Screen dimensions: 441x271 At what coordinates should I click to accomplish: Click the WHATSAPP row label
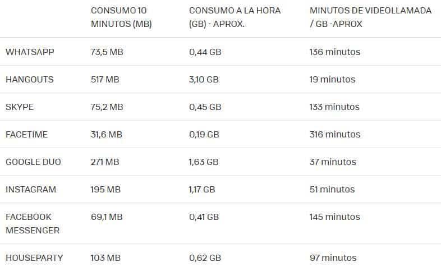[x=30, y=52]
